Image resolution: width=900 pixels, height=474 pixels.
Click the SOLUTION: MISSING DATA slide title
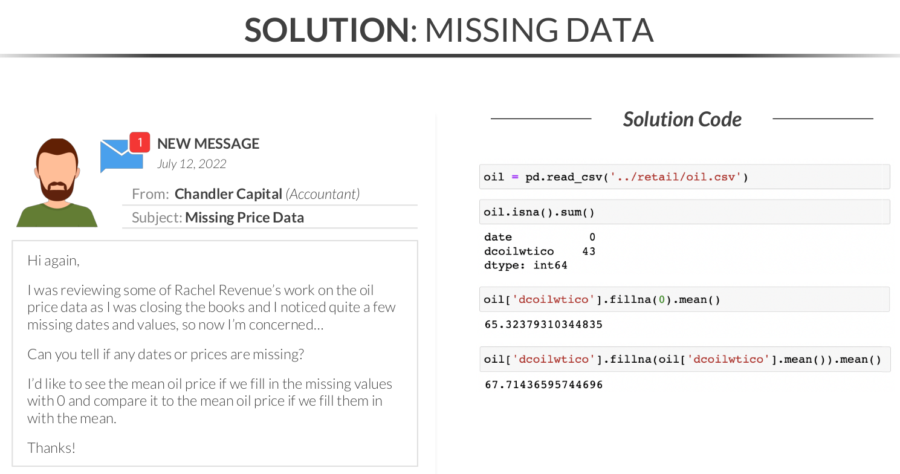click(449, 30)
